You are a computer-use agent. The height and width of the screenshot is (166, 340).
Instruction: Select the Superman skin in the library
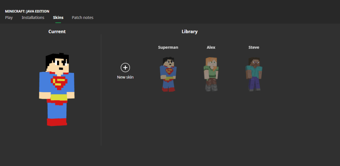coord(168,74)
